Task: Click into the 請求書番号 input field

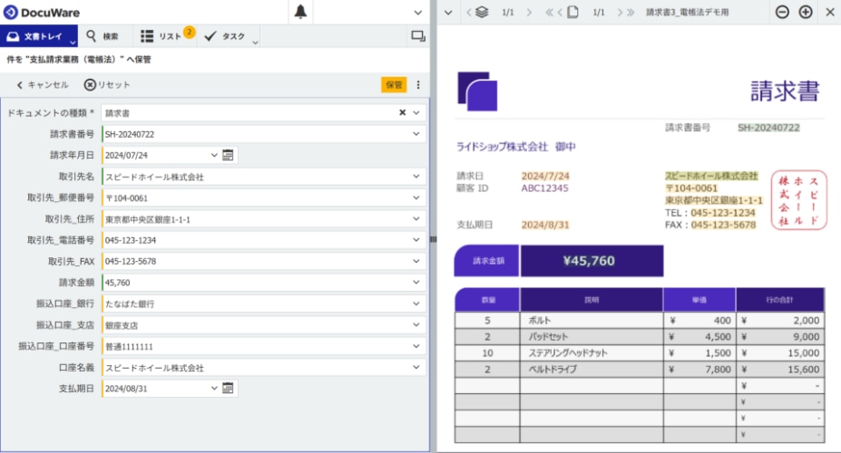Action: 254,134
